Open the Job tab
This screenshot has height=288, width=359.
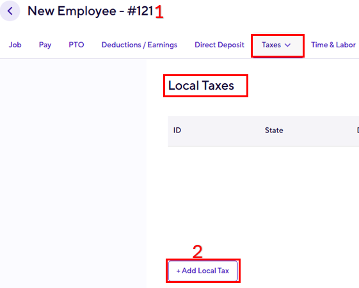coord(15,45)
